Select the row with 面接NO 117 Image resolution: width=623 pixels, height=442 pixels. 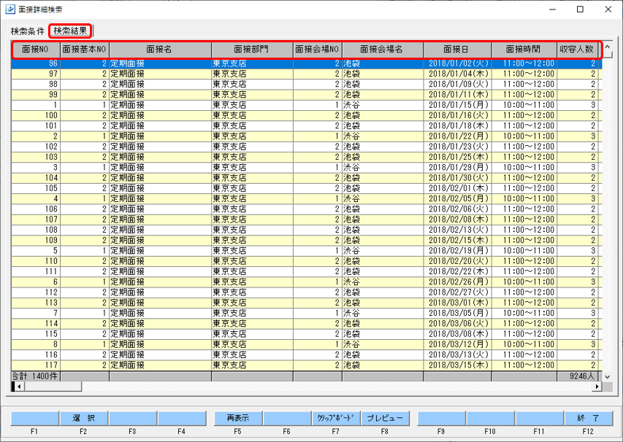306,365
